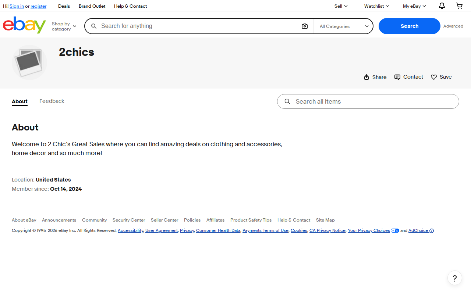Click the 'About' section heading
Image resolution: width=471 pixels, height=294 pixels.
pos(25,128)
